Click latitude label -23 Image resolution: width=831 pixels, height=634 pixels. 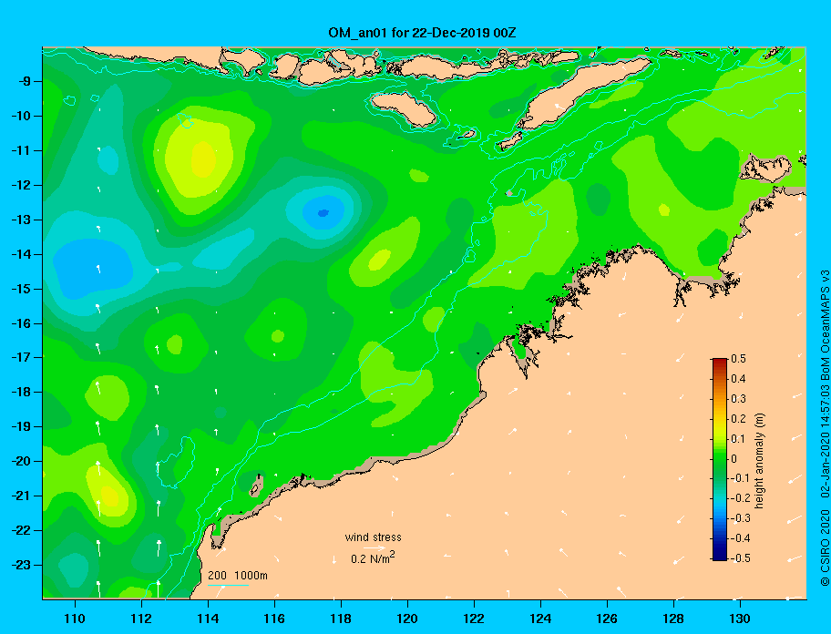pos(20,565)
